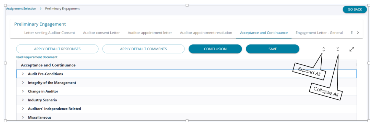
Task: Click the Apply Default Comments button
Action: pyautogui.click(x=143, y=49)
